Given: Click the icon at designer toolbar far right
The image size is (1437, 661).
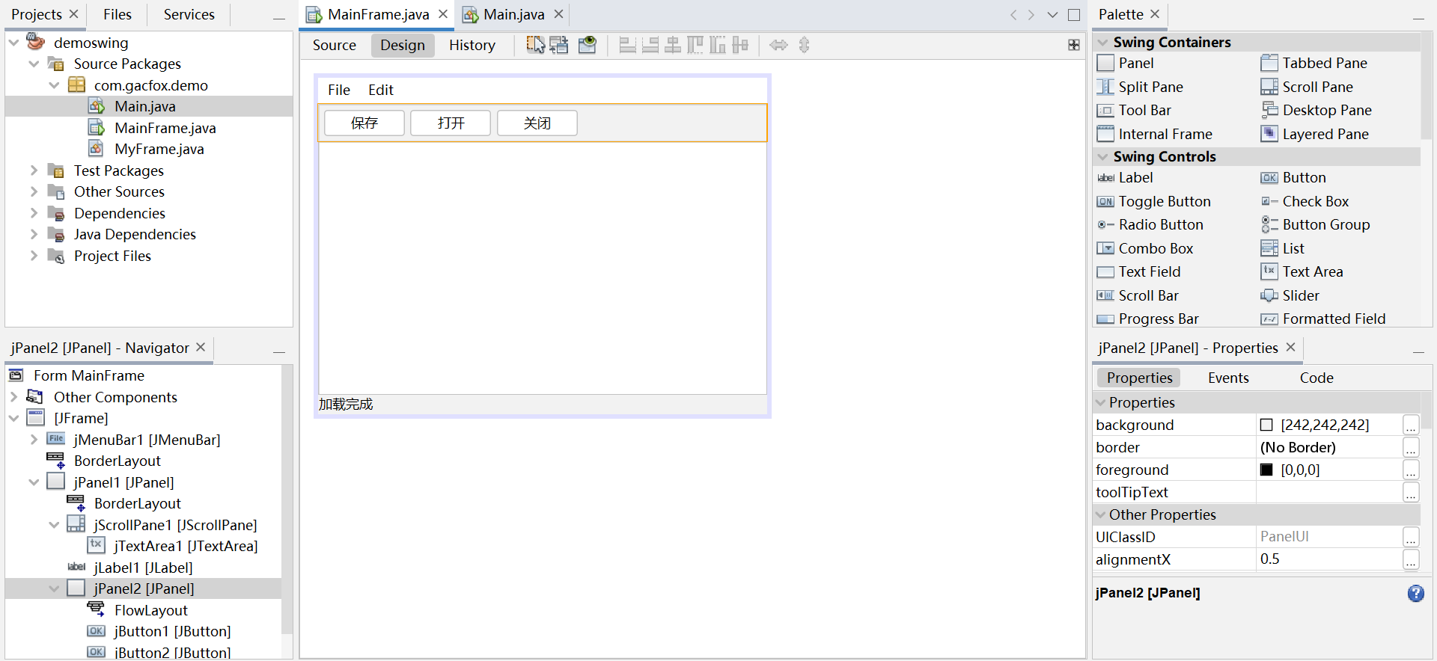Looking at the screenshot, I should (x=1074, y=45).
